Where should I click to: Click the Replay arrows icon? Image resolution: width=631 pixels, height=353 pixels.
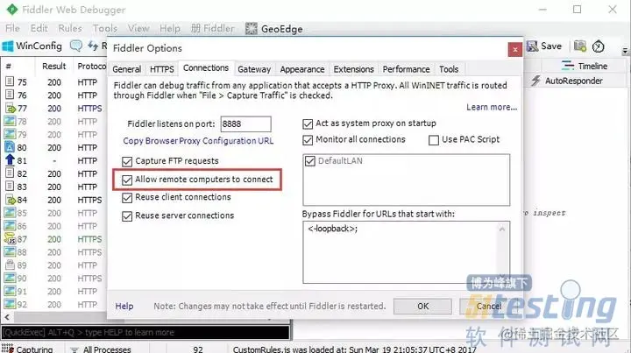[x=93, y=46]
